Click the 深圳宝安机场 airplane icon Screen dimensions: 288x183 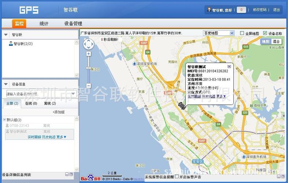[x=134, y=64]
